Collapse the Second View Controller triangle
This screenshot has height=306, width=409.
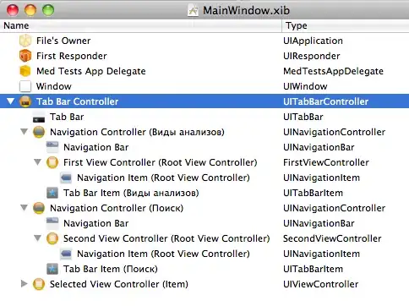pyautogui.click(x=37, y=238)
